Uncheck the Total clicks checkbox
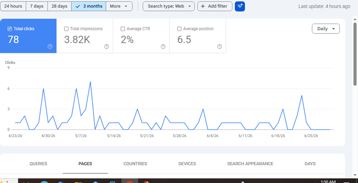The image size is (358, 183). [x=10, y=29]
